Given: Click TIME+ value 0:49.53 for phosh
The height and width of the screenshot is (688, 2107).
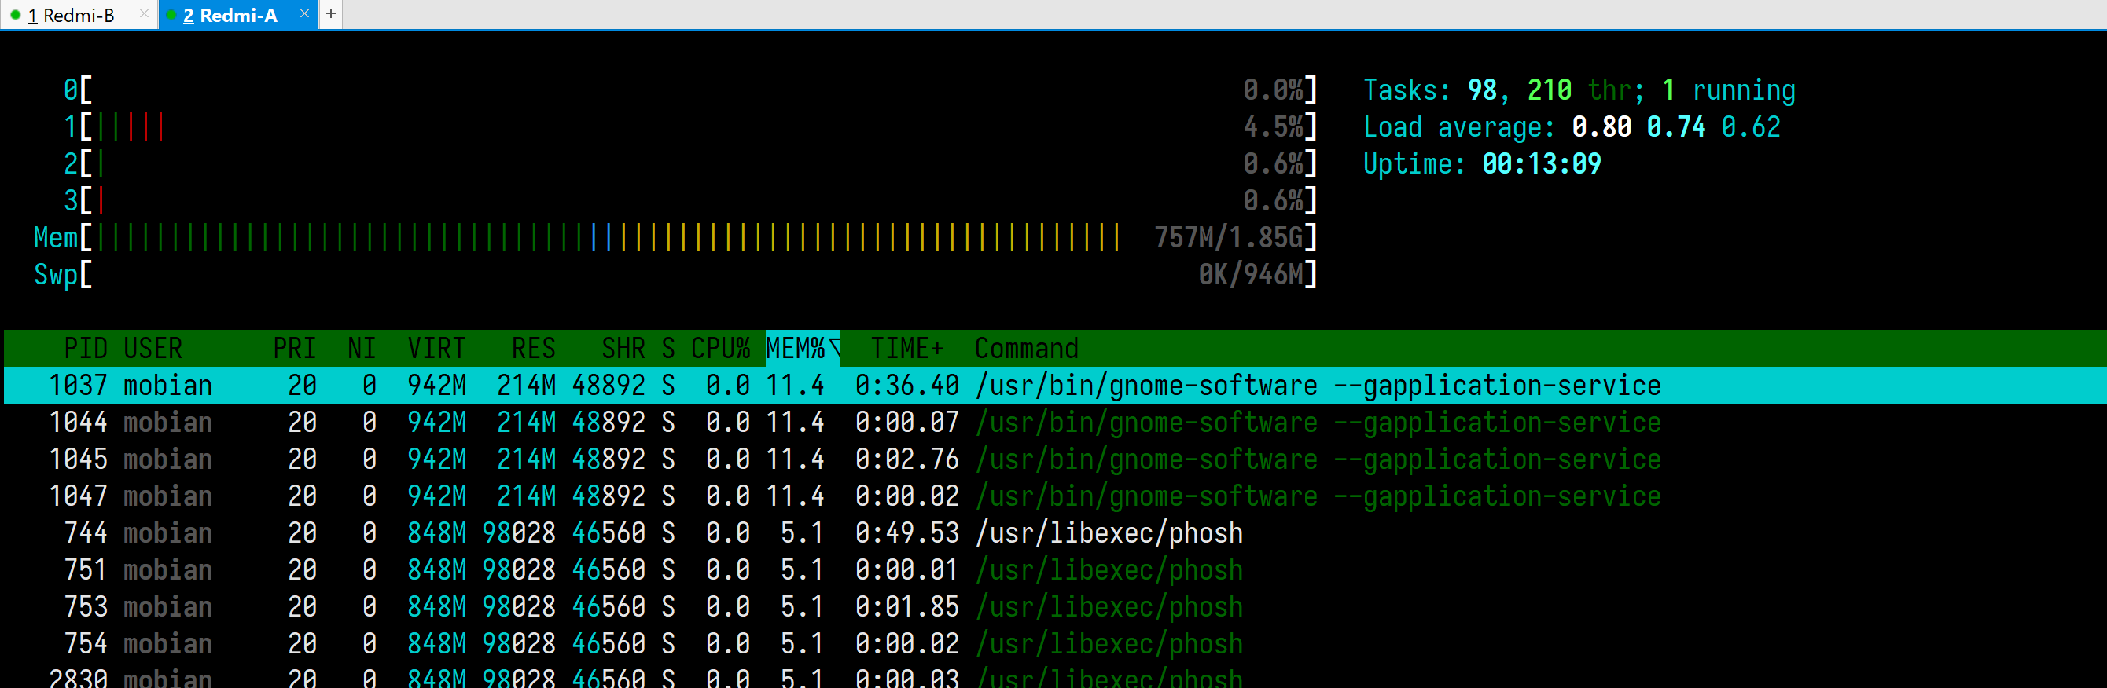Looking at the screenshot, I should (906, 532).
